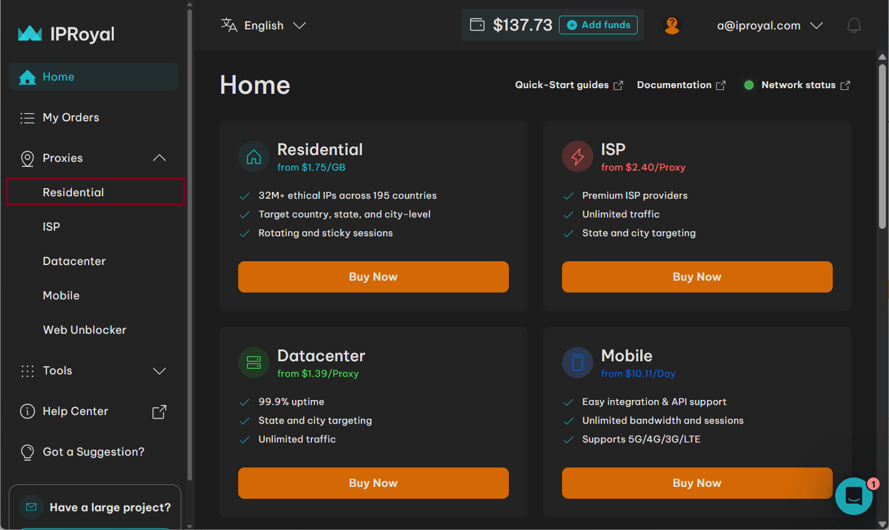Image resolution: width=889 pixels, height=530 pixels.
Task: Select Web Unblocker in sidebar
Action: (x=84, y=330)
